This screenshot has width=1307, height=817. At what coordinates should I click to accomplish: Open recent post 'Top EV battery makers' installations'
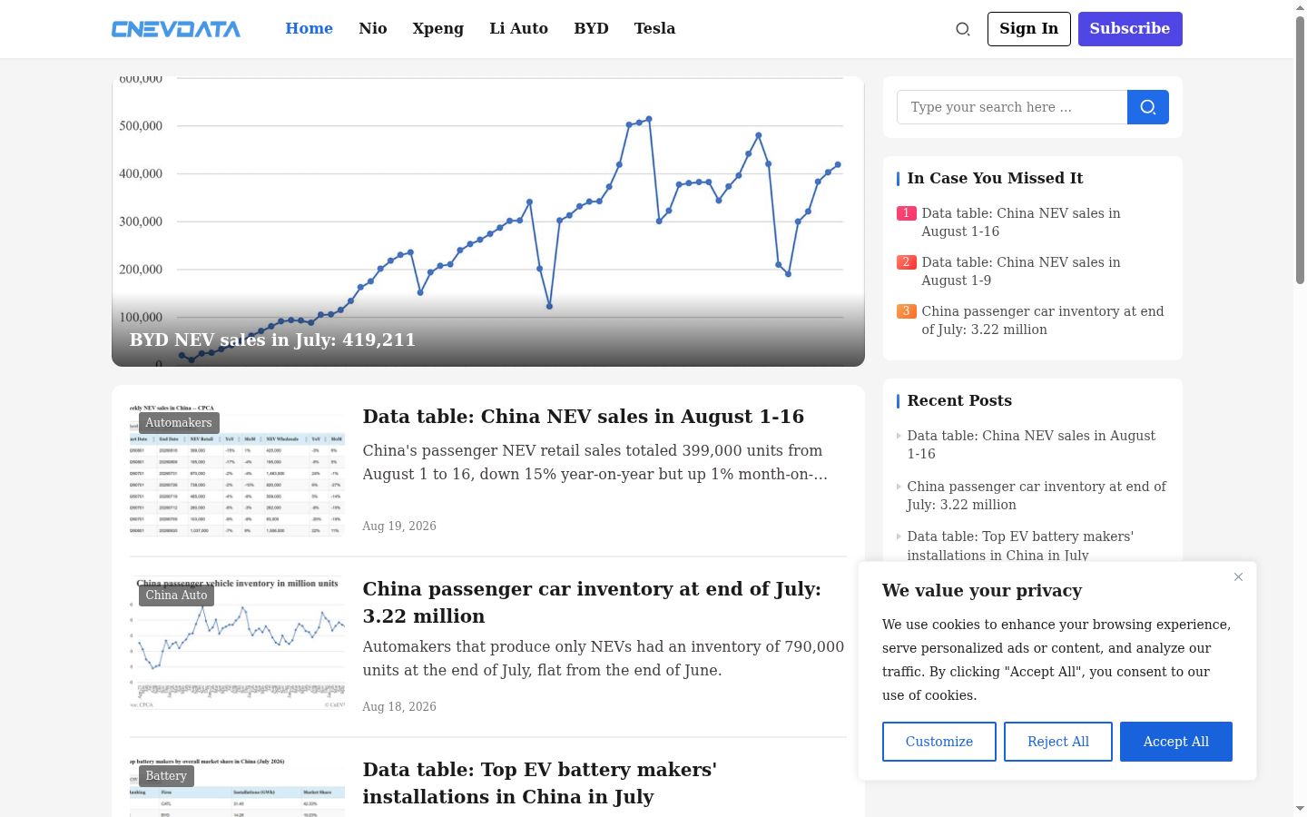(x=1020, y=546)
